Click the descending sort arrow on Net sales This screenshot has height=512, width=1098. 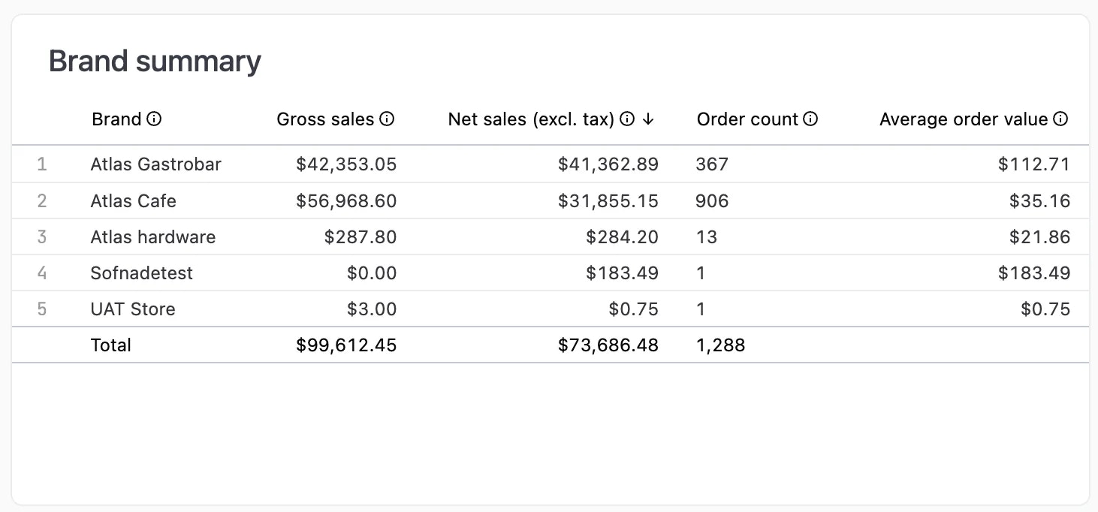coord(649,119)
